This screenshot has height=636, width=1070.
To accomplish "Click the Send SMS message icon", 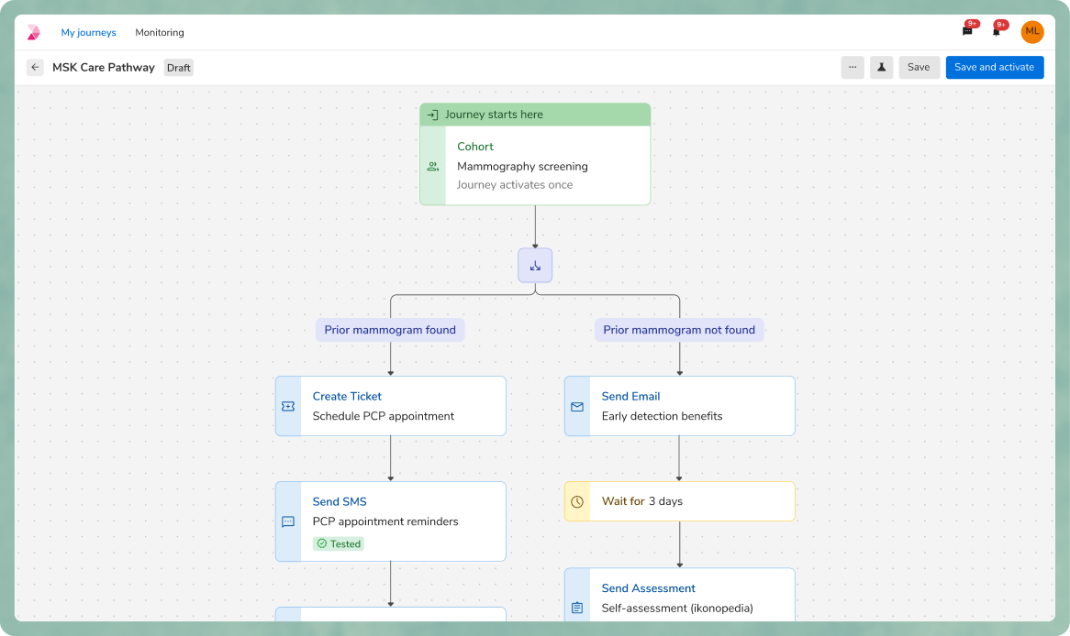I will tap(288, 522).
